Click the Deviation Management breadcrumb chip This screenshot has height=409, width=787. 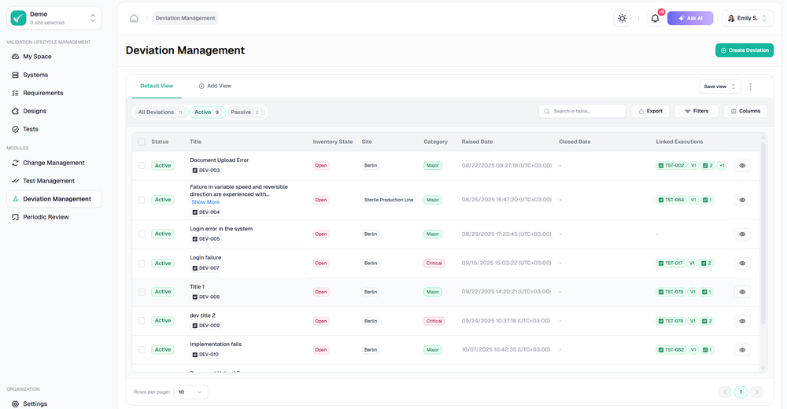(x=185, y=18)
